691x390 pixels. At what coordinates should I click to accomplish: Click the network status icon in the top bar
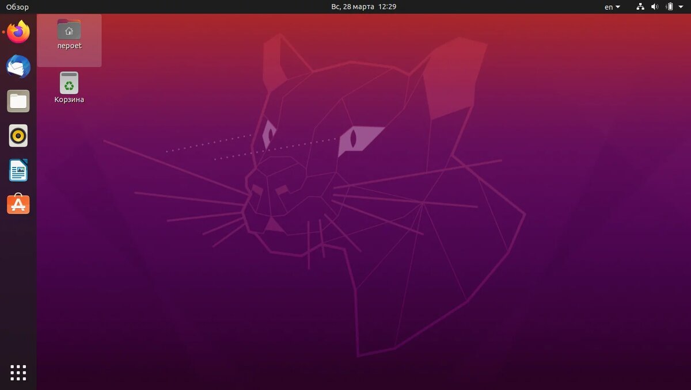(640, 7)
